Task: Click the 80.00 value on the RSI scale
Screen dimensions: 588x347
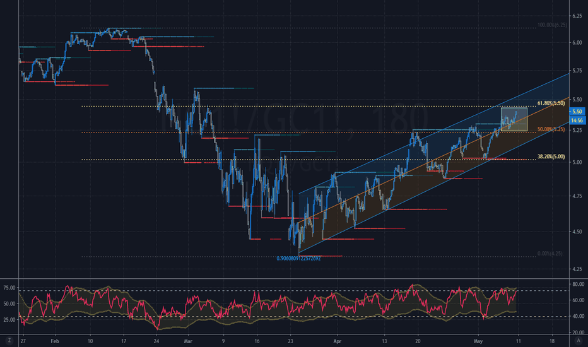Action: click(x=579, y=284)
